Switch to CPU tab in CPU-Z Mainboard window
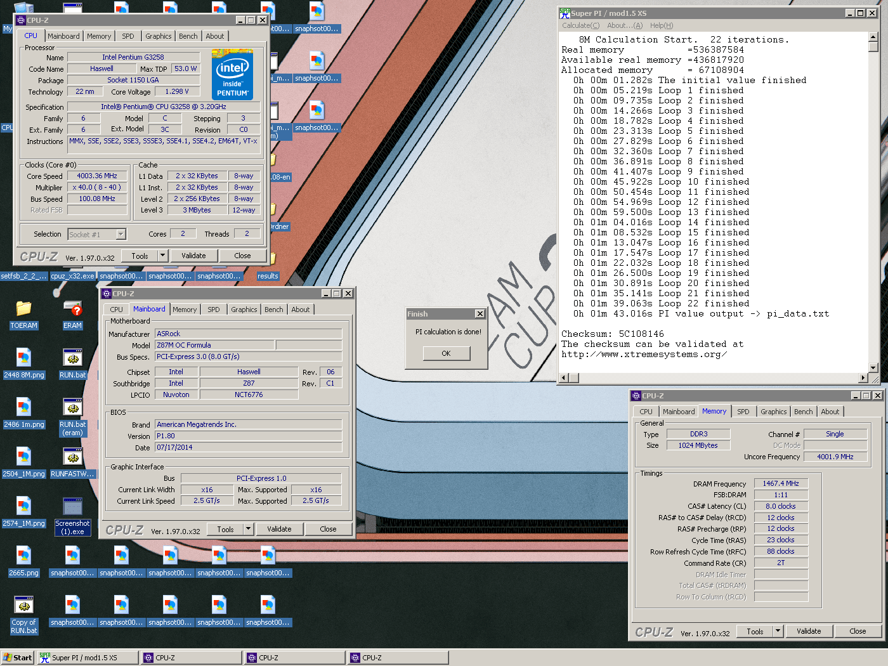The image size is (888, 666). (116, 310)
